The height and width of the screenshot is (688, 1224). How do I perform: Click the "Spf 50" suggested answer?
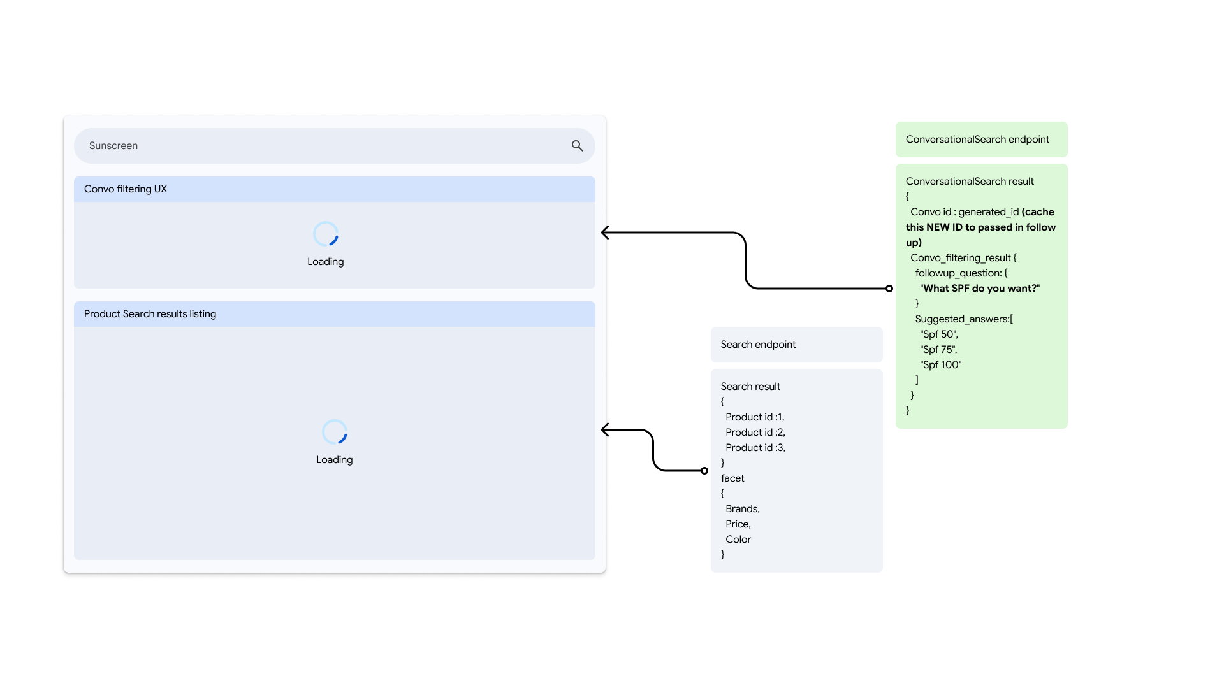click(938, 334)
